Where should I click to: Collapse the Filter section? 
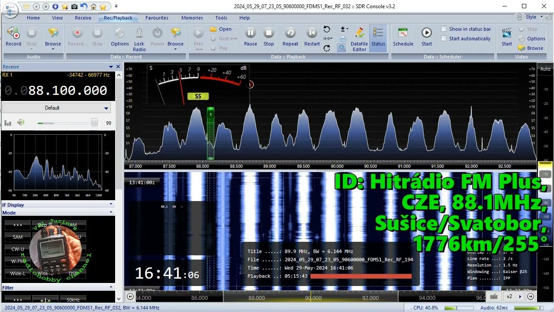tap(111, 287)
